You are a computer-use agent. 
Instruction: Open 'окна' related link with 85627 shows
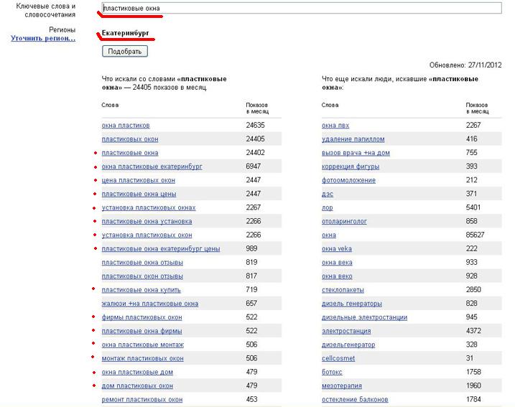[329, 235]
